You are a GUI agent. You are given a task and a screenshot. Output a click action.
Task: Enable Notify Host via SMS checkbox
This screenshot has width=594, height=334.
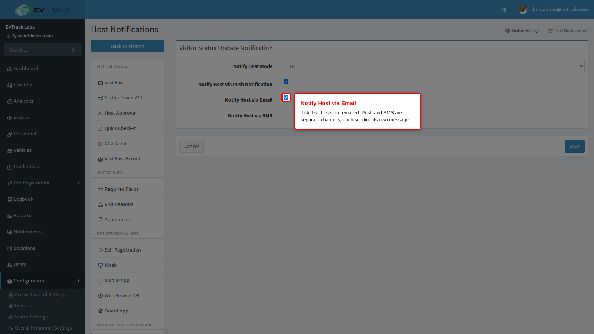tap(286, 113)
